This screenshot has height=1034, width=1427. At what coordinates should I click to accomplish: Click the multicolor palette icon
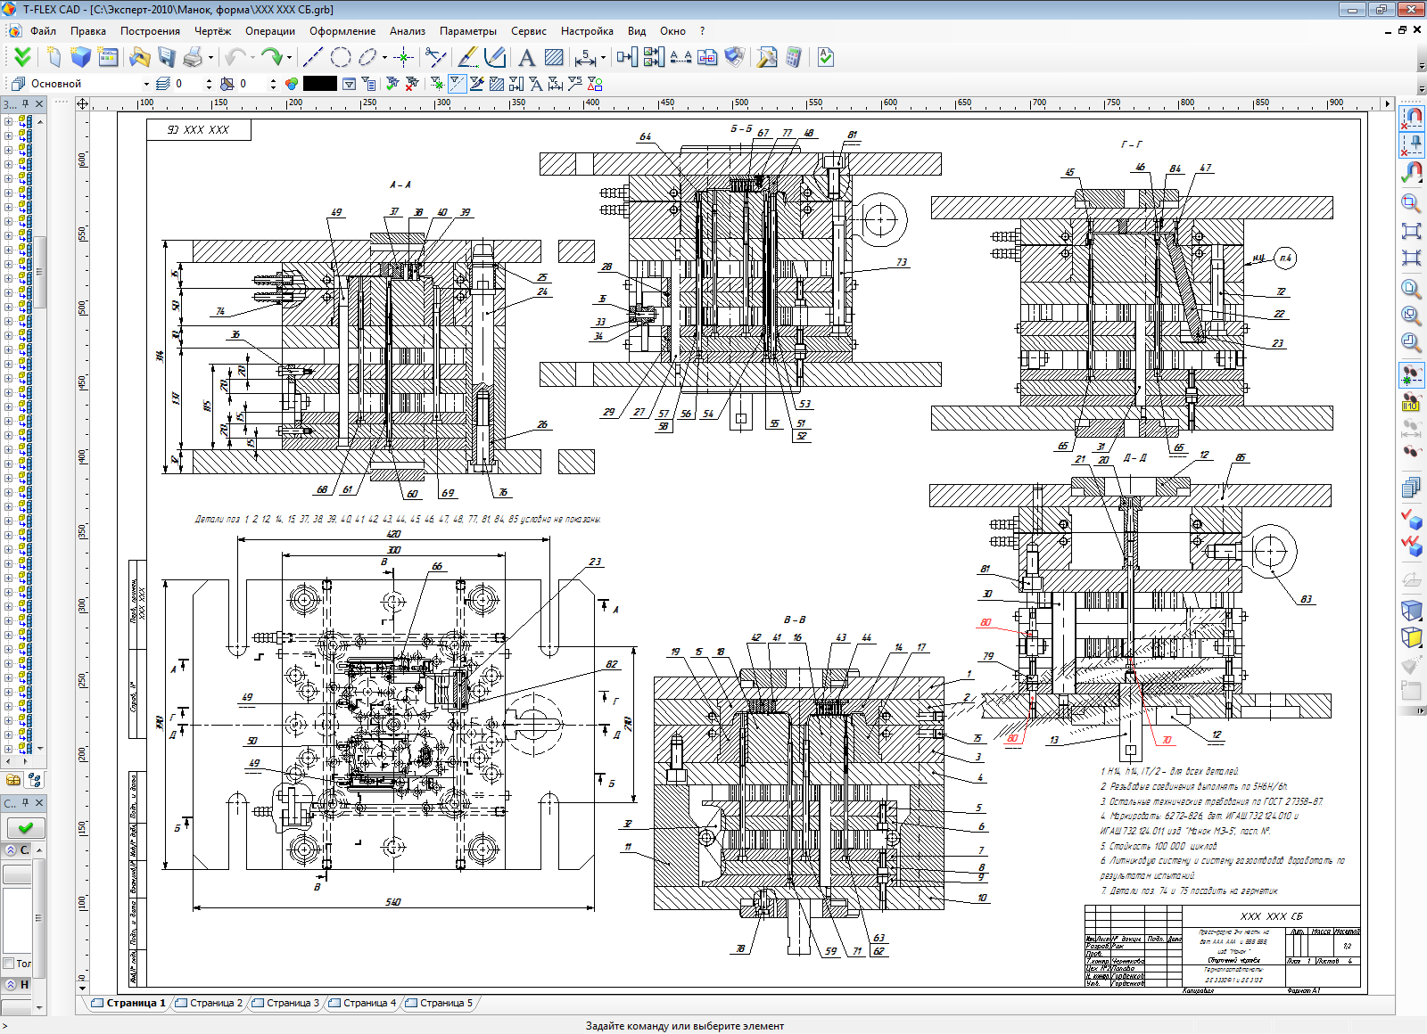pyautogui.click(x=292, y=83)
